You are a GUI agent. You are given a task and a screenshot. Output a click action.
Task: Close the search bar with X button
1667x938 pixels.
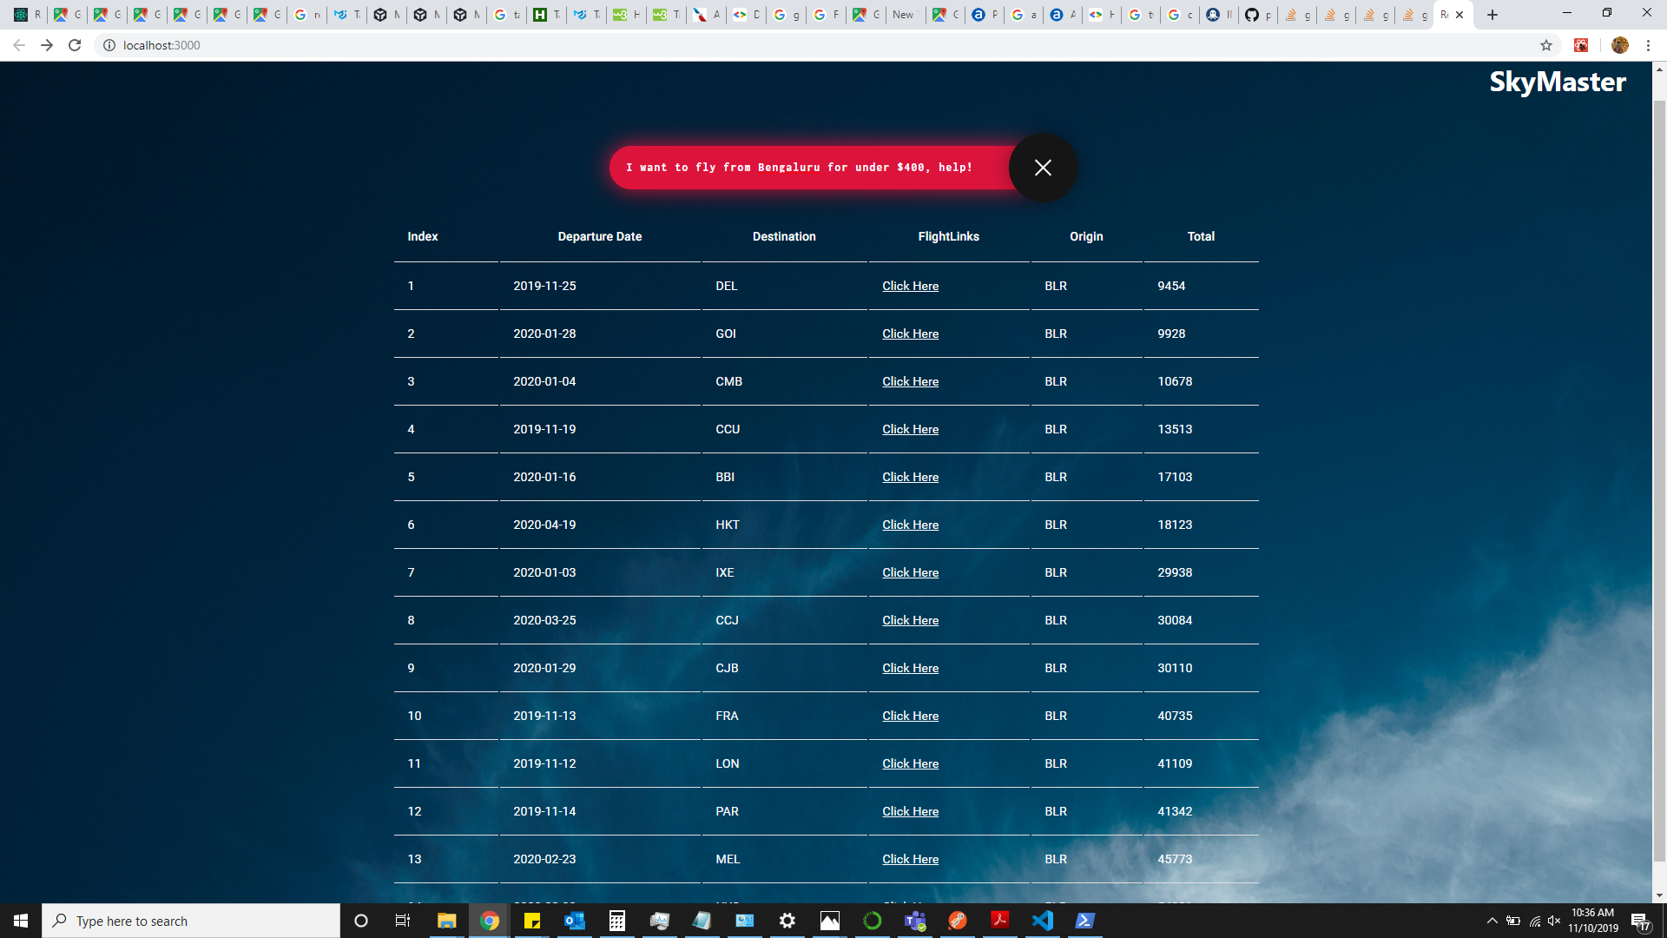pyautogui.click(x=1043, y=168)
